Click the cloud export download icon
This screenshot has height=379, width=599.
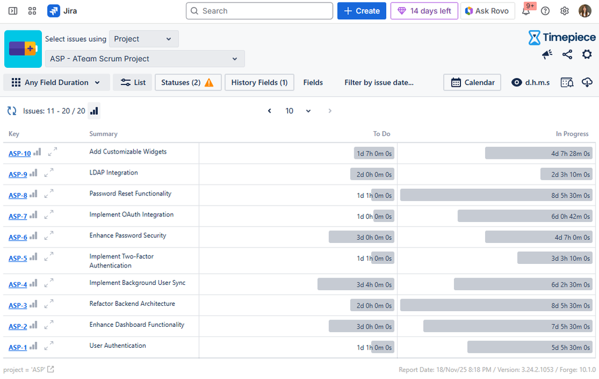[587, 83]
